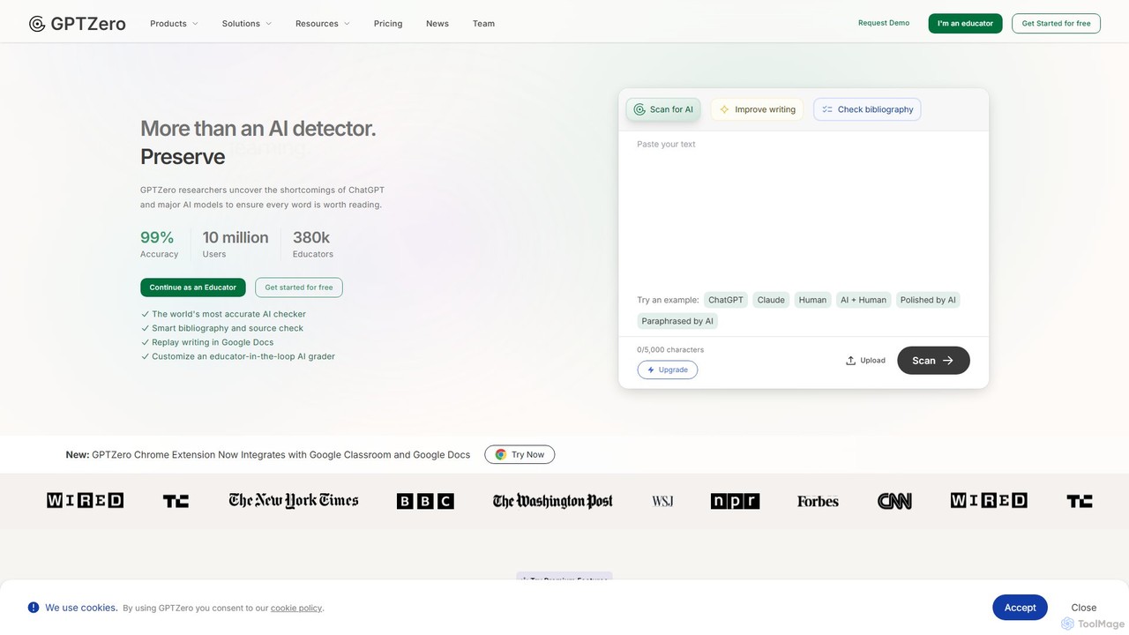Switch to the Check bibliography tab
Viewport: 1129px width, 635px height.
click(x=867, y=109)
